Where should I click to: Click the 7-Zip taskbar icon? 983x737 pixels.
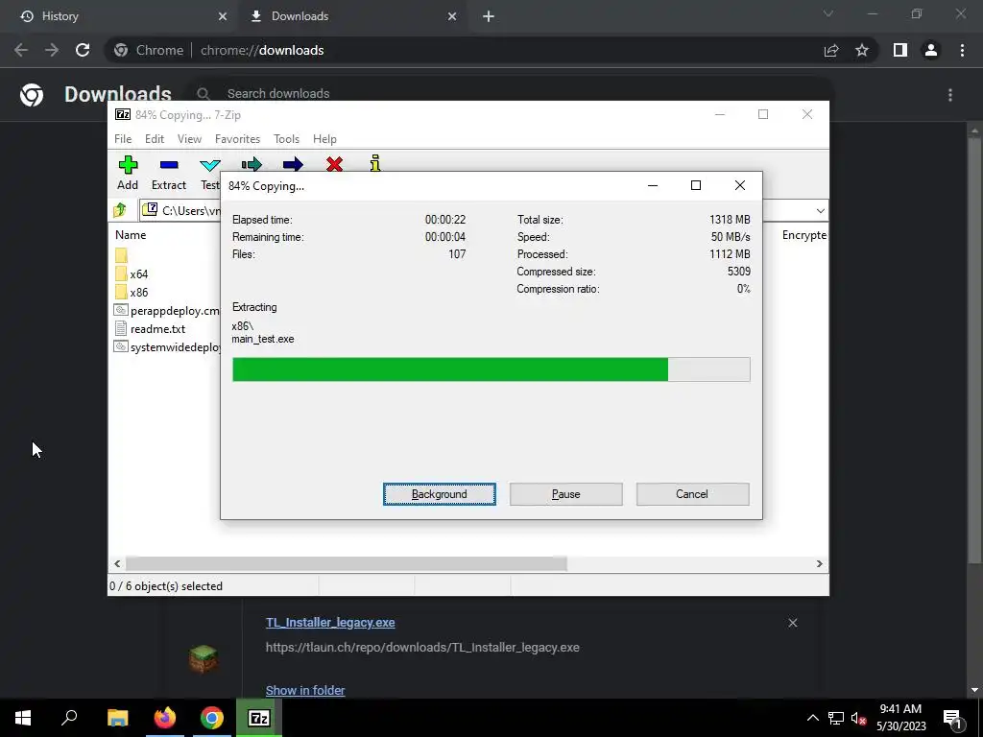259,718
